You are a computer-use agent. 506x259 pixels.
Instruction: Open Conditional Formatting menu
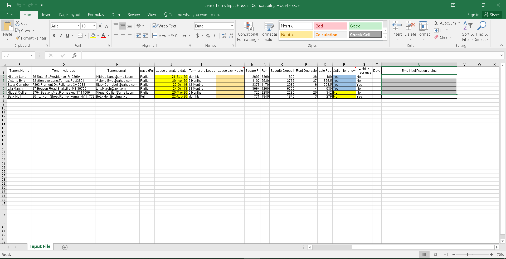click(248, 32)
